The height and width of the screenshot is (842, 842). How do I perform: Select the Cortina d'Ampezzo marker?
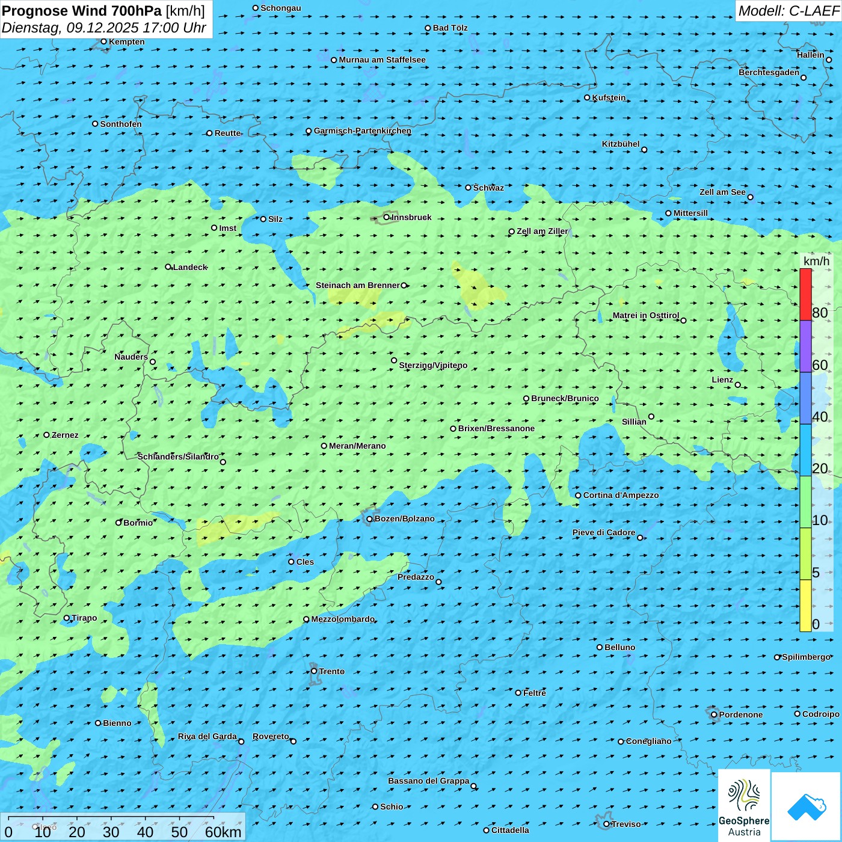[578, 496]
